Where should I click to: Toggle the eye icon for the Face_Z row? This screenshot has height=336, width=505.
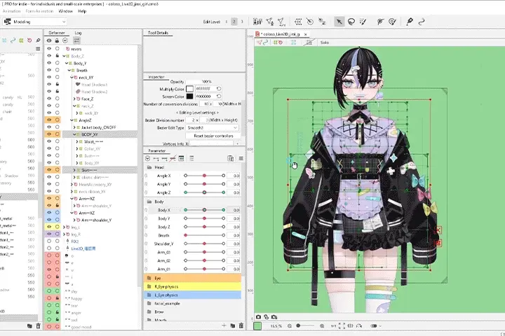[49, 99]
